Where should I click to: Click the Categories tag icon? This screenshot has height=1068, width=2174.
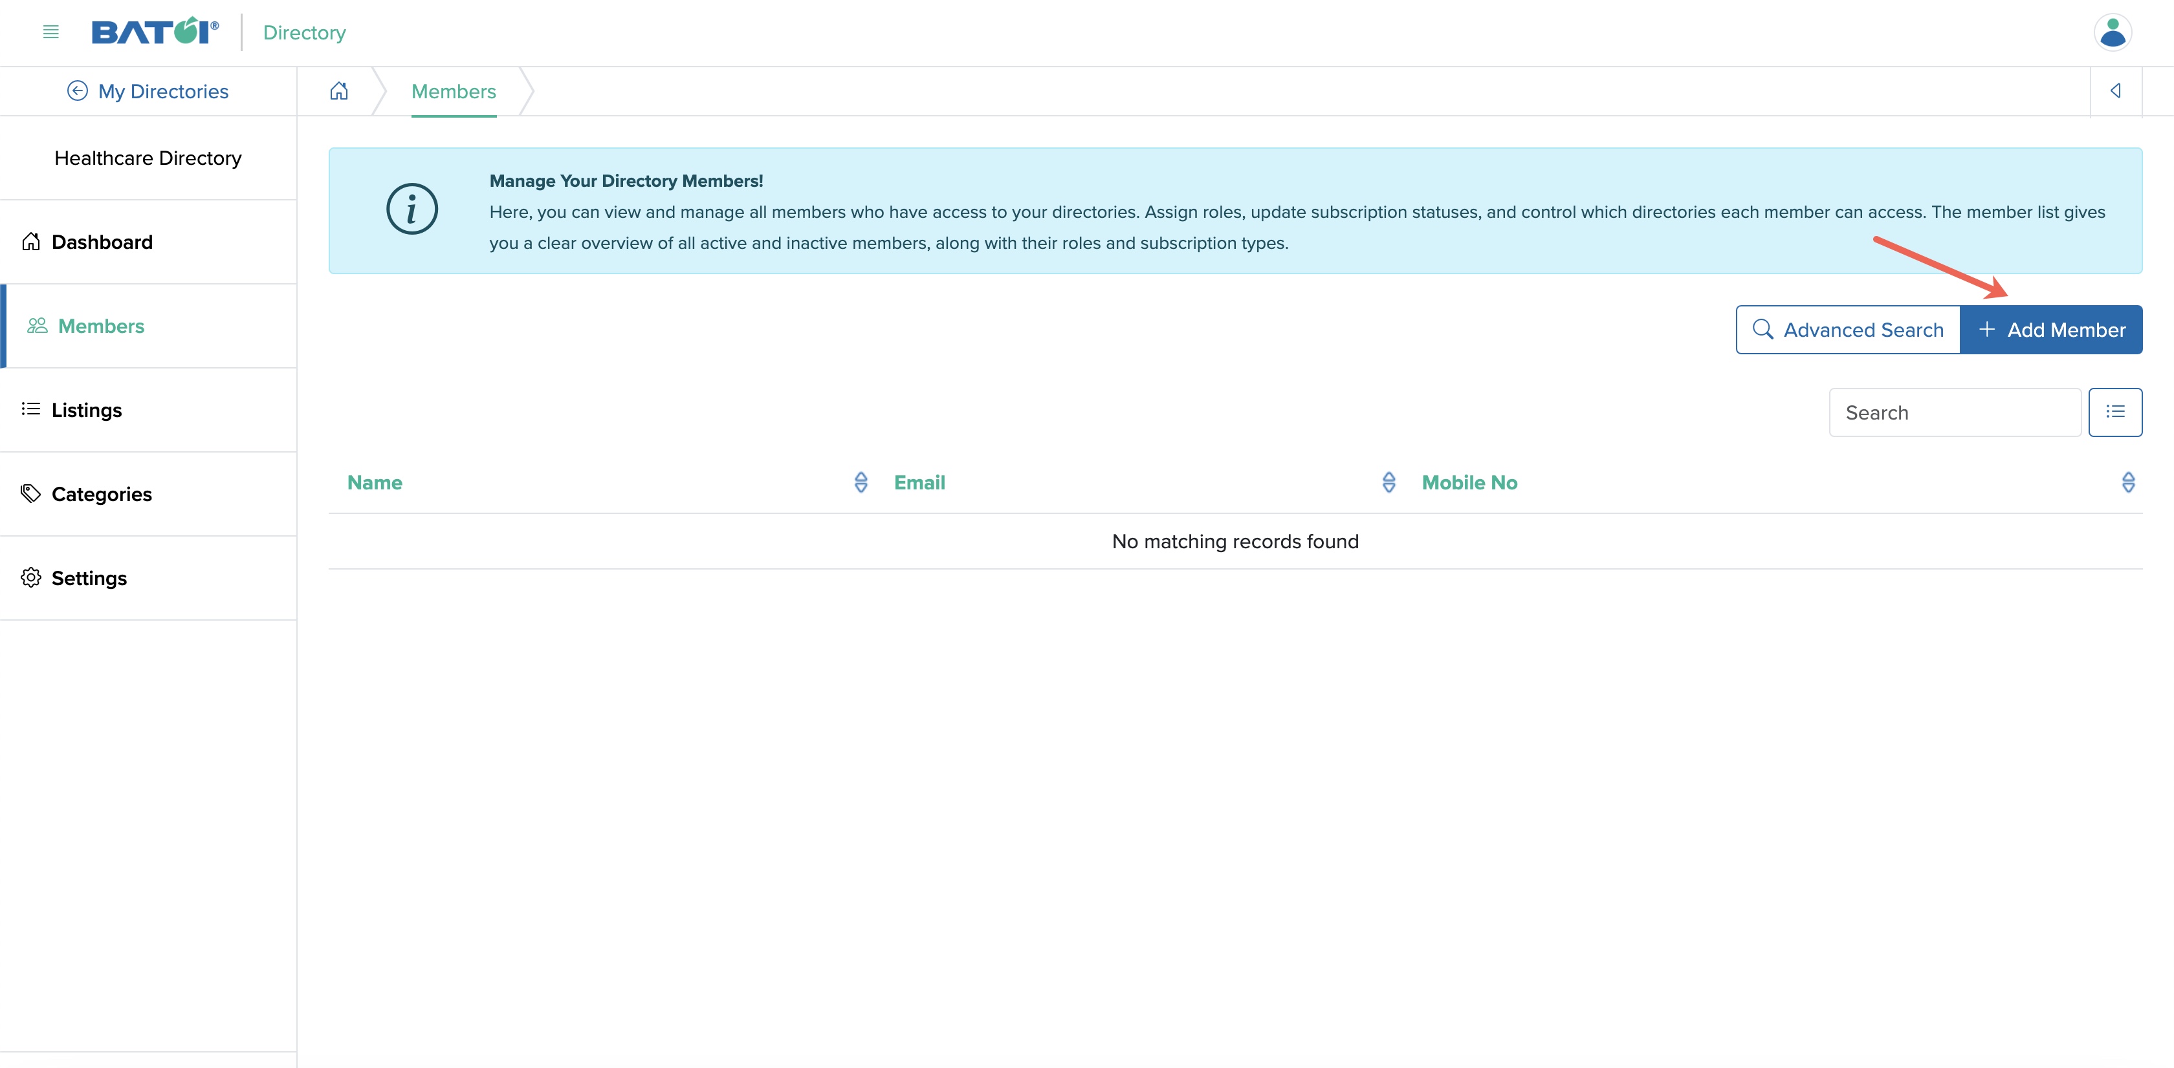coord(30,493)
